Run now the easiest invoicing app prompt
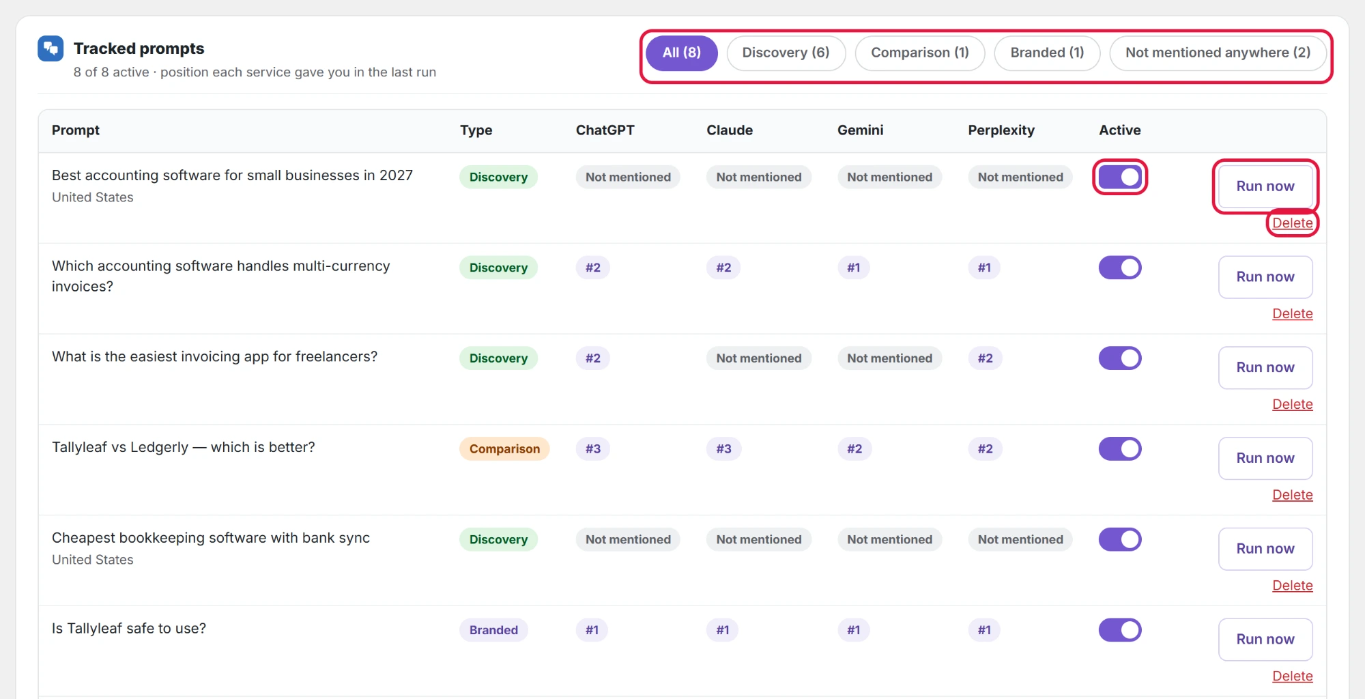Viewport: 1365px width, 699px height. point(1265,367)
